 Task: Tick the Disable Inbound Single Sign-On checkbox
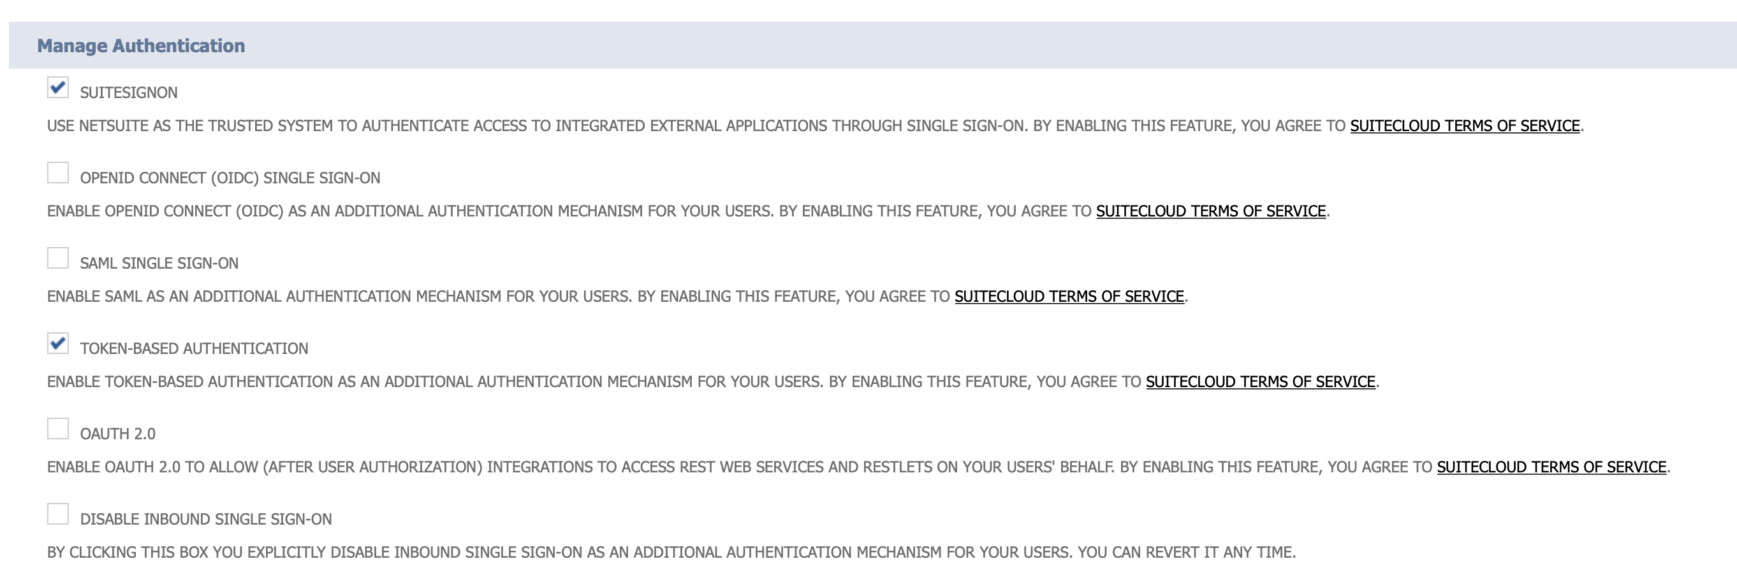click(x=58, y=514)
